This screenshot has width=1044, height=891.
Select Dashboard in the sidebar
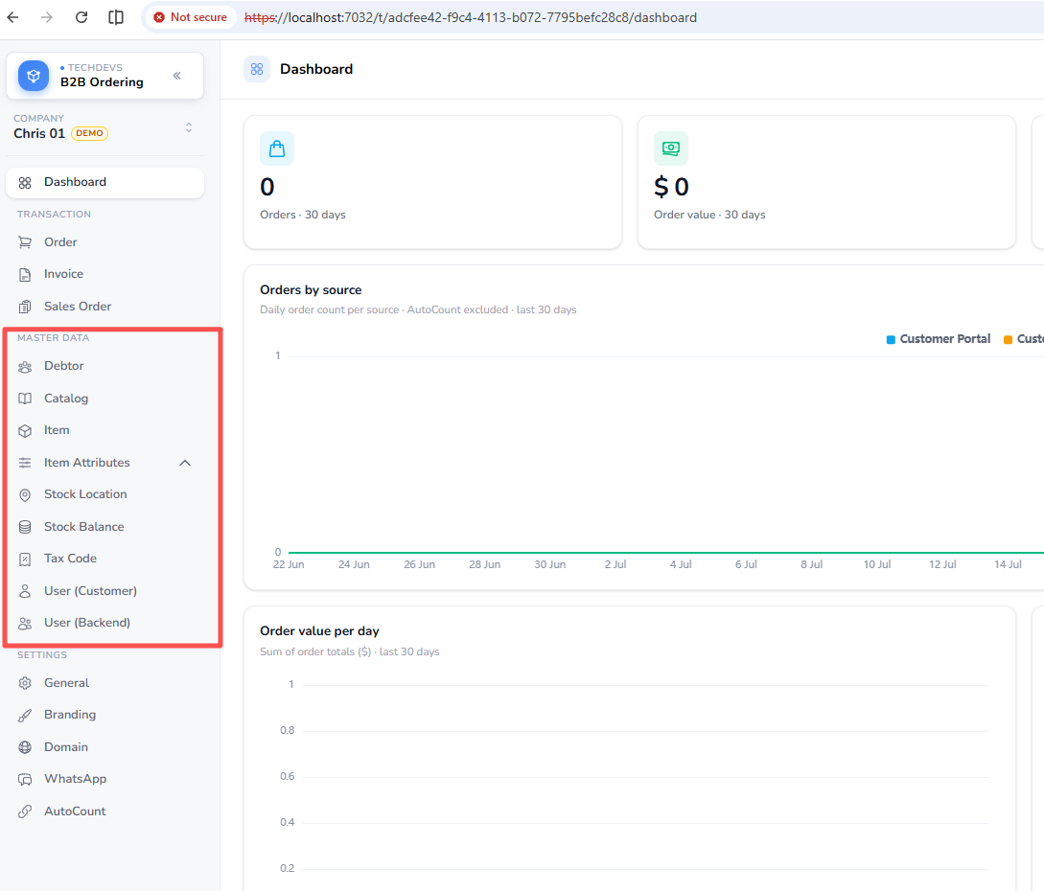(105, 182)
